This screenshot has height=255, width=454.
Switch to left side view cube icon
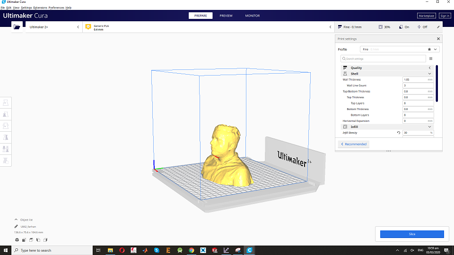(38, 240)
